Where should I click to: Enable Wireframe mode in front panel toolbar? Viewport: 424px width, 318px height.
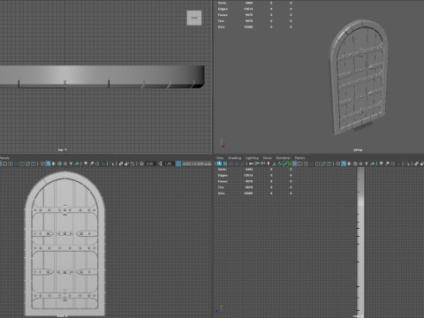[x=42, y=163]
